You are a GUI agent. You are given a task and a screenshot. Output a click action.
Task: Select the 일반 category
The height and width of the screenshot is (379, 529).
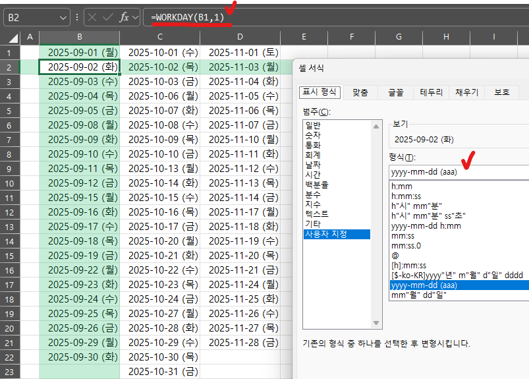tap(337, 125)
